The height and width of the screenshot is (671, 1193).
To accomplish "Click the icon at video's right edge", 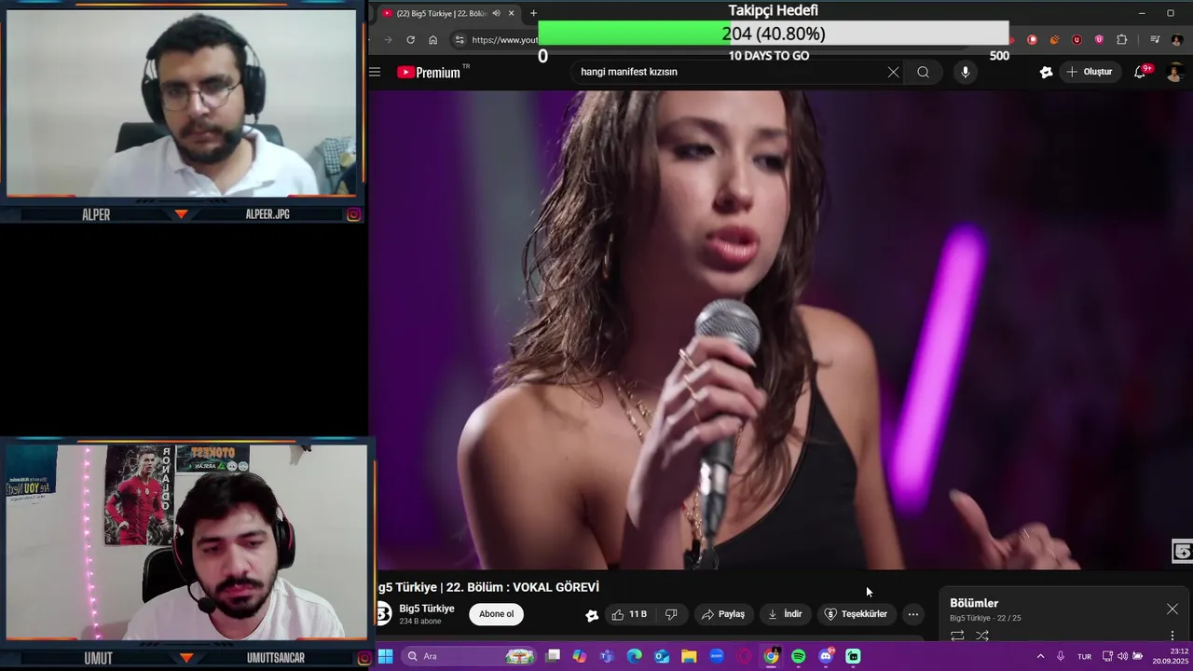I will tap(1182, 552).
